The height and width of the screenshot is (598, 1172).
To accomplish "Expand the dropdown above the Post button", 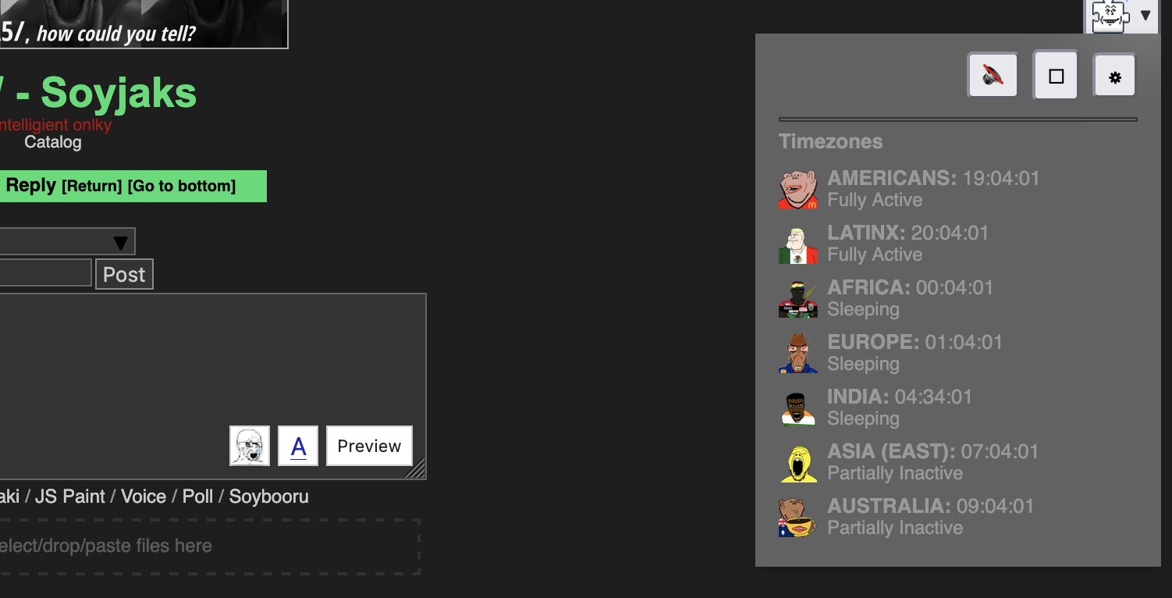I will pyautogui.click(x=120, y=242).
